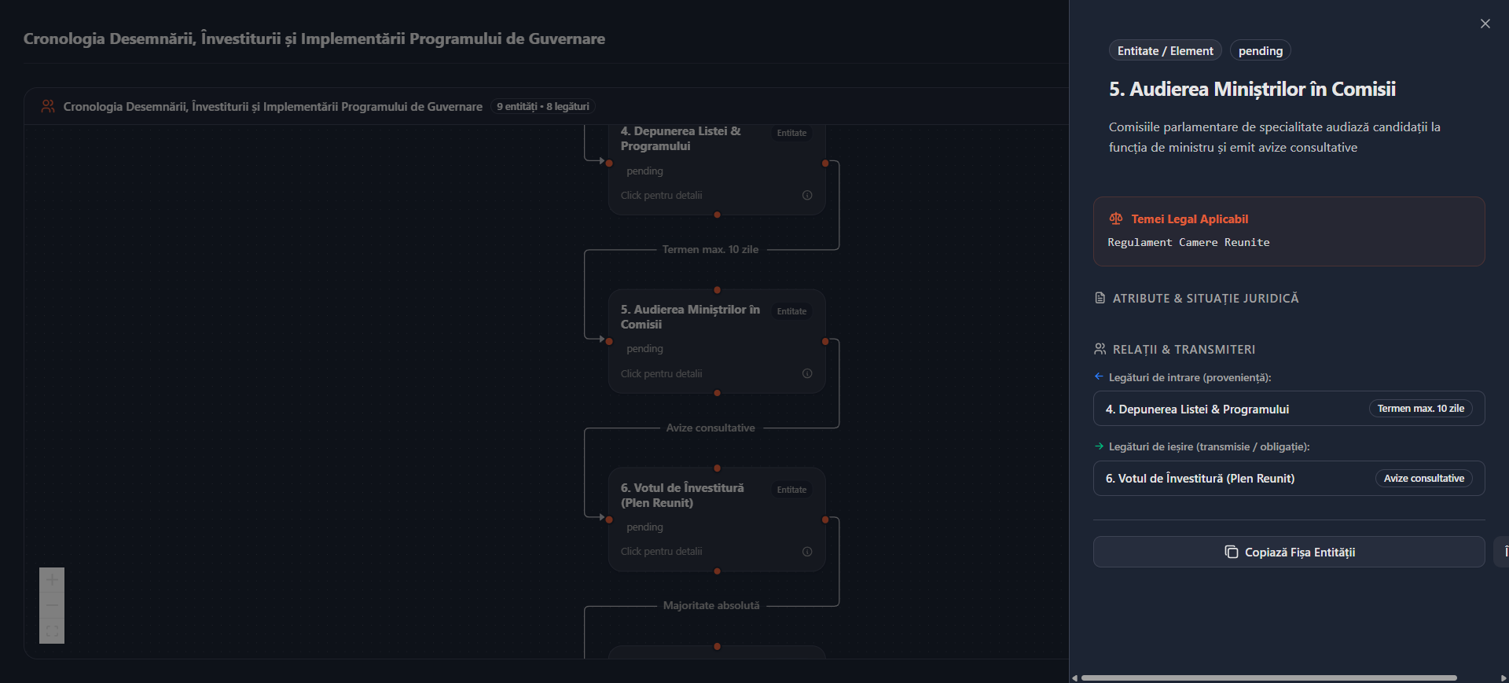Select the 5. Audierea Miniștrilor în Comisii node
1509x683 pixels.
pyautogui.click(x=717, y=342)
